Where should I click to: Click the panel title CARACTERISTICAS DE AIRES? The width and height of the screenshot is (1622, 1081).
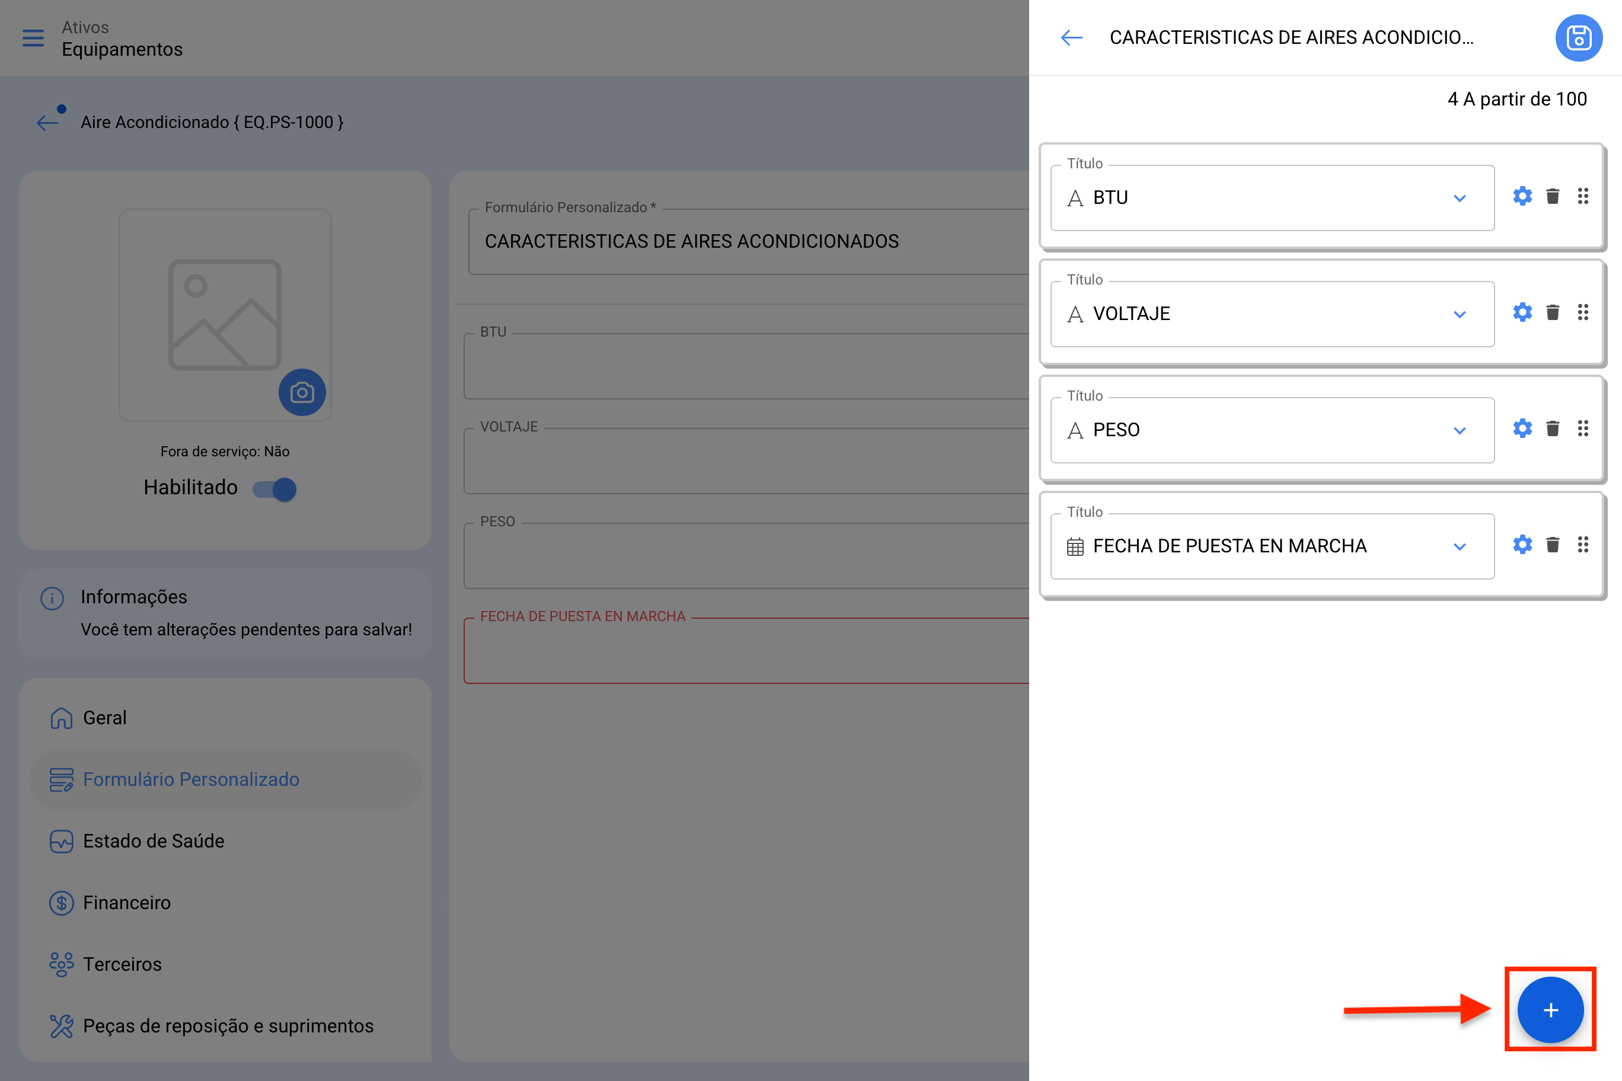(x=1291, y=37)
